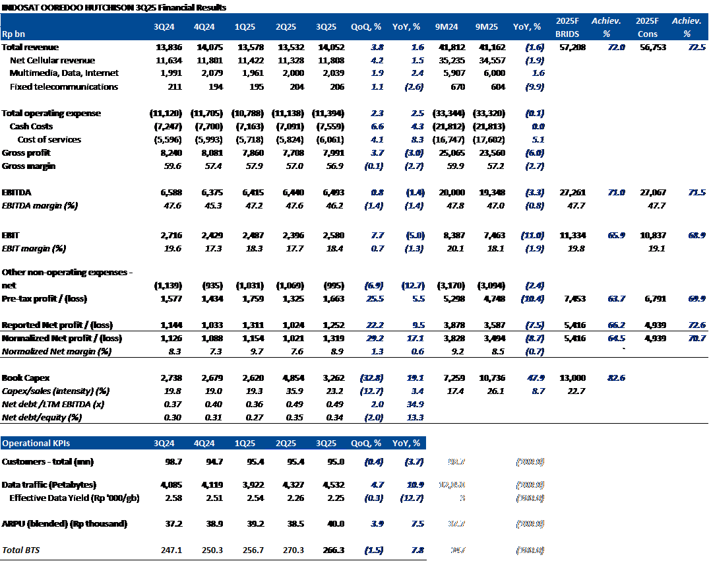The width and height of the screenshot is (709, 561).
Task: Select the white cell showing 12,050
Action: [x=452, y=484]
